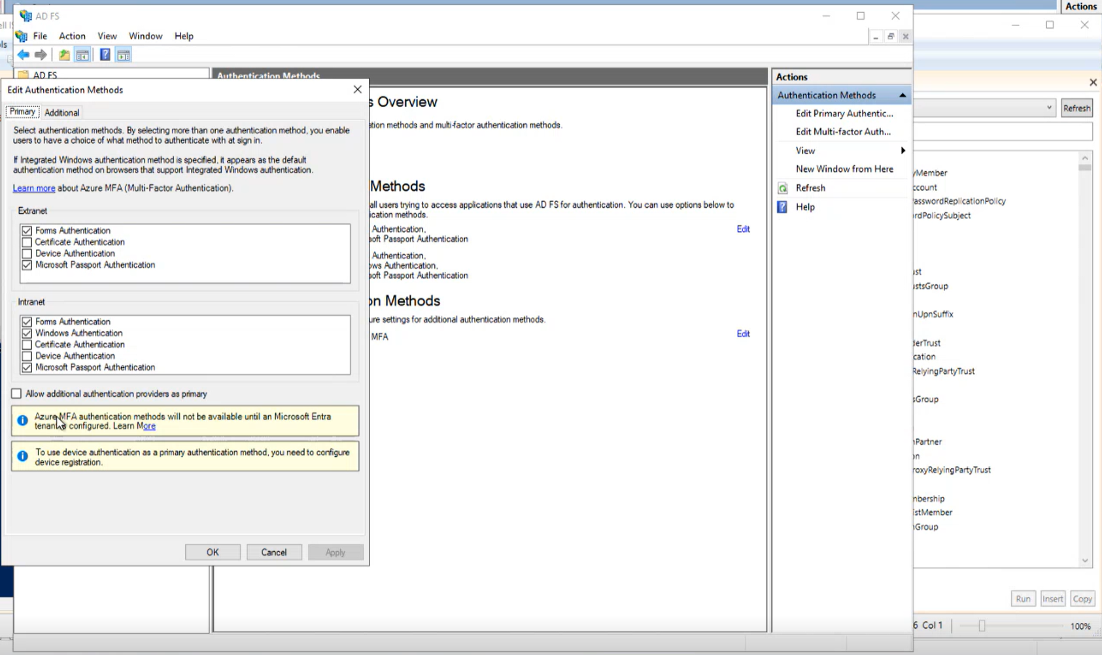Click the zoom slider handle near 100%
The width and height of the screenshot is (1102, 655).
click(x=982, y=626)
